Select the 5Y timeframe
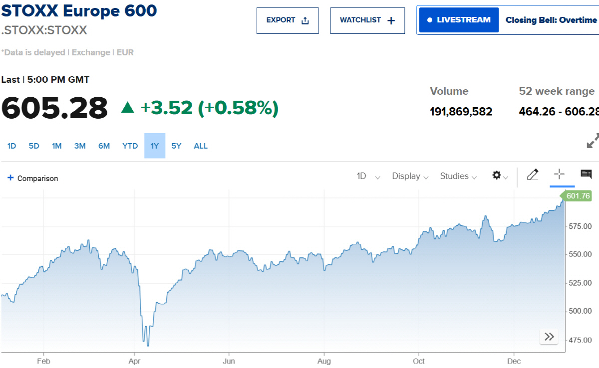Image resolution: width=599 pixels, height=368 pixels. (176, 146)
